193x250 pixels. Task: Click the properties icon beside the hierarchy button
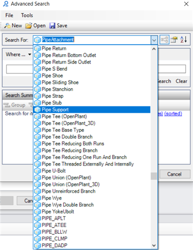(x=174, y=40)
